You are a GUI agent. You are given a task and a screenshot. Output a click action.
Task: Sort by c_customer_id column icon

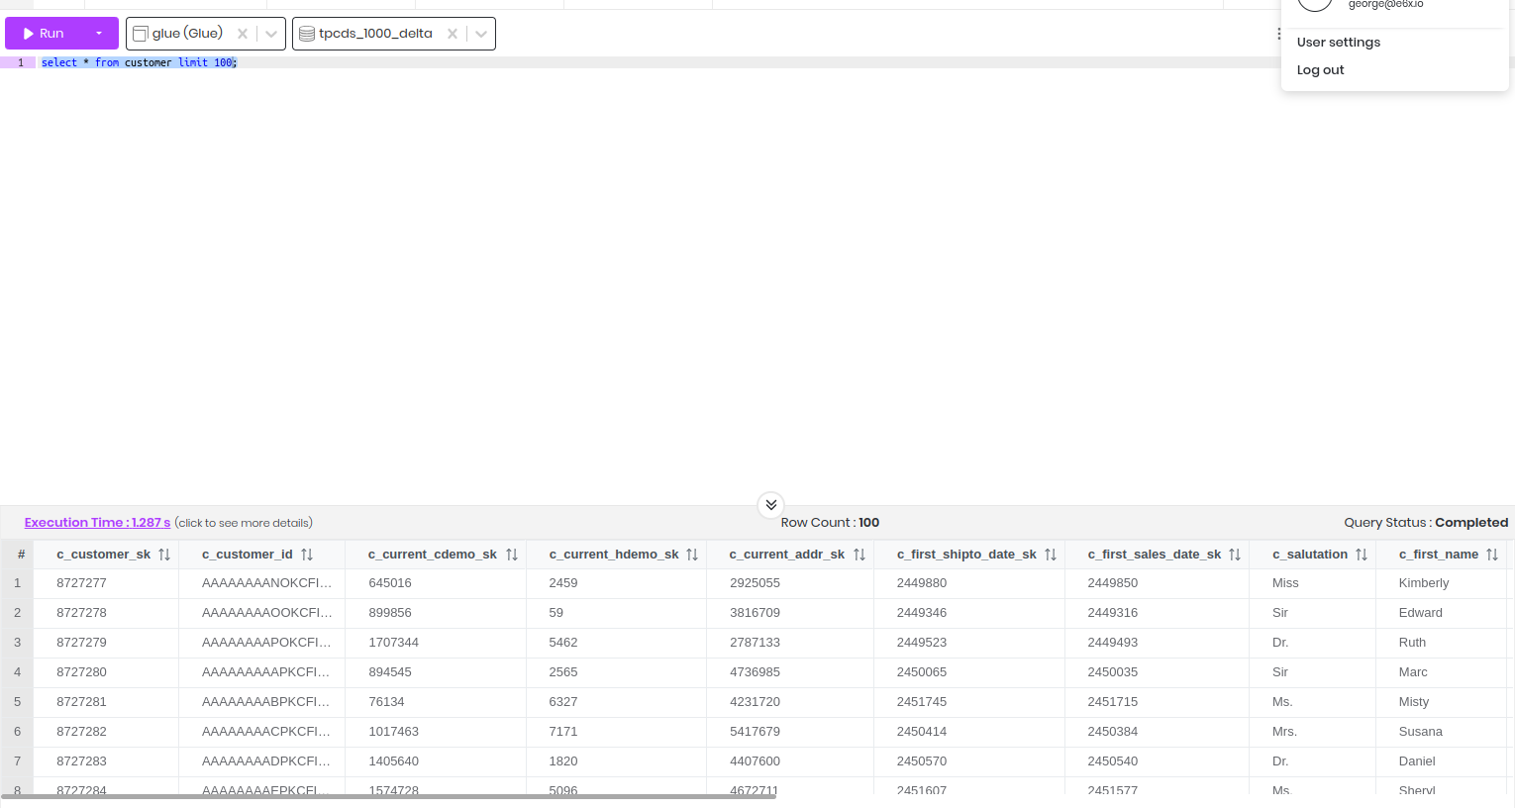pyautogui.click(x=307, y=555)
